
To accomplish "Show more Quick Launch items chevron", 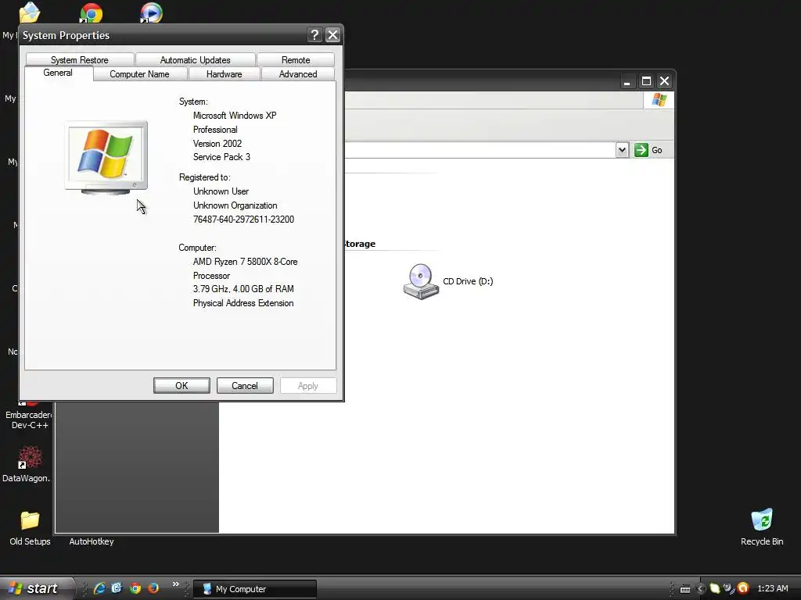I will (176, 584).
